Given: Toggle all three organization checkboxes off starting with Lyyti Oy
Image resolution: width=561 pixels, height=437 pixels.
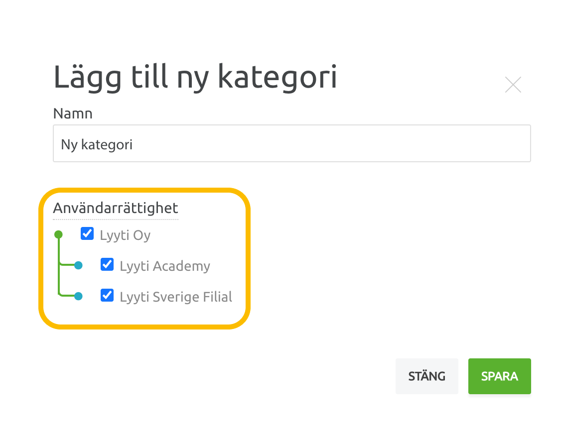Looking at the screenshot, I should (x=87, y=233).
